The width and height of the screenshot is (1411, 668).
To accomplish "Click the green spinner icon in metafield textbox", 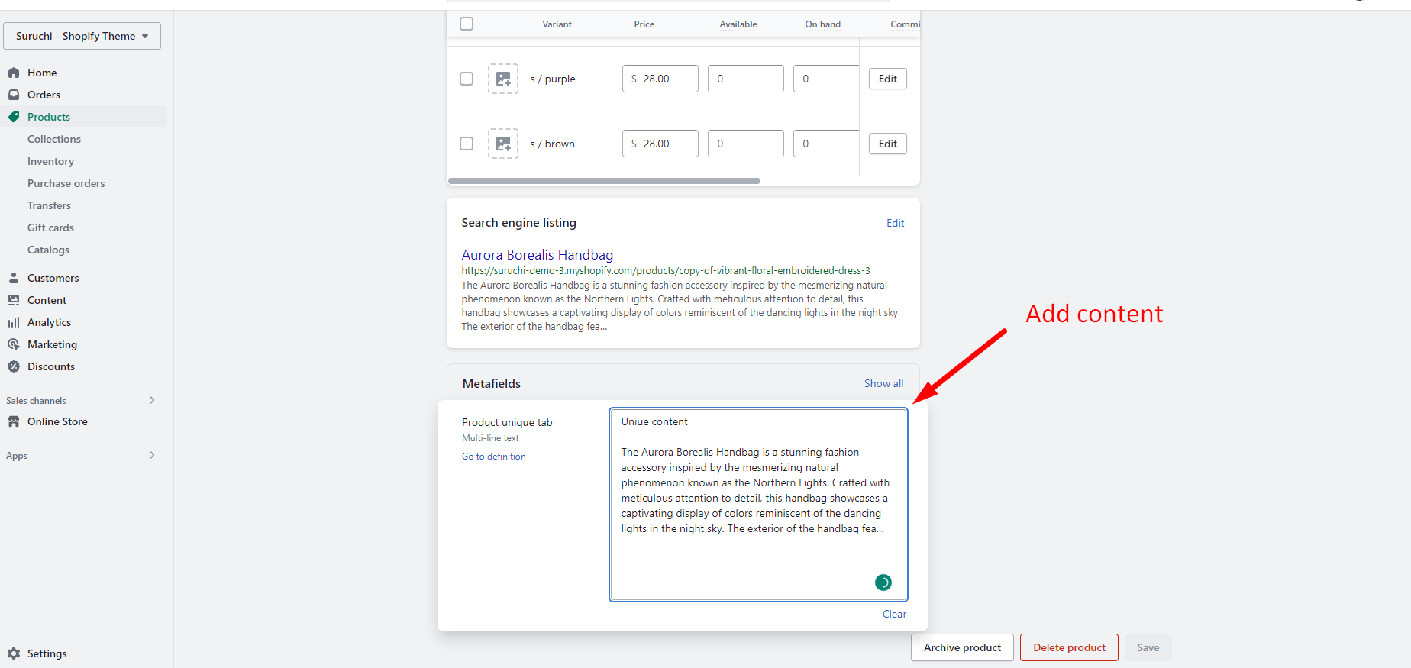I will 883,582.
